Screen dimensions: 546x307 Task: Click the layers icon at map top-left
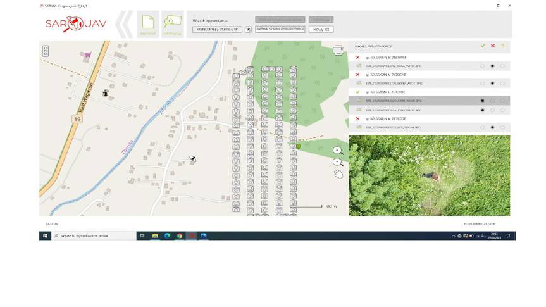coord(46,51)
